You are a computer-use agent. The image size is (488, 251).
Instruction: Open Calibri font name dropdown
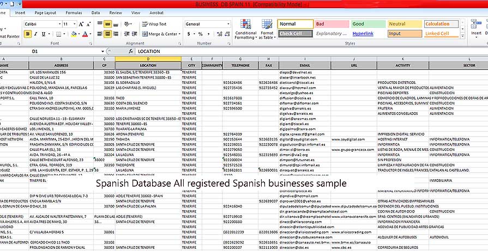[x=60, y=24]
